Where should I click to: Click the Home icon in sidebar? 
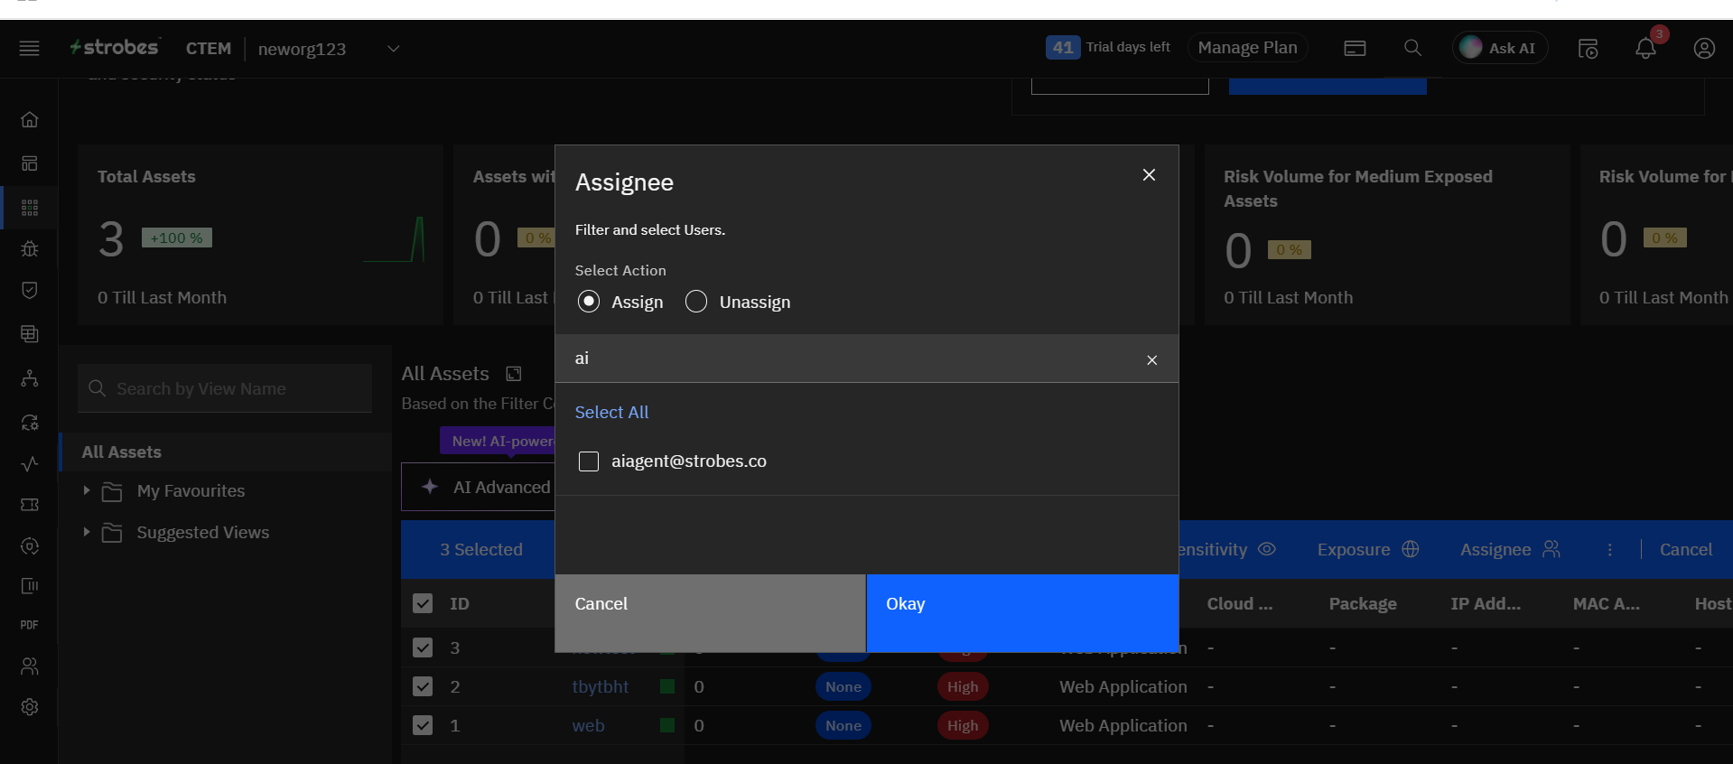tap(30, 119)
